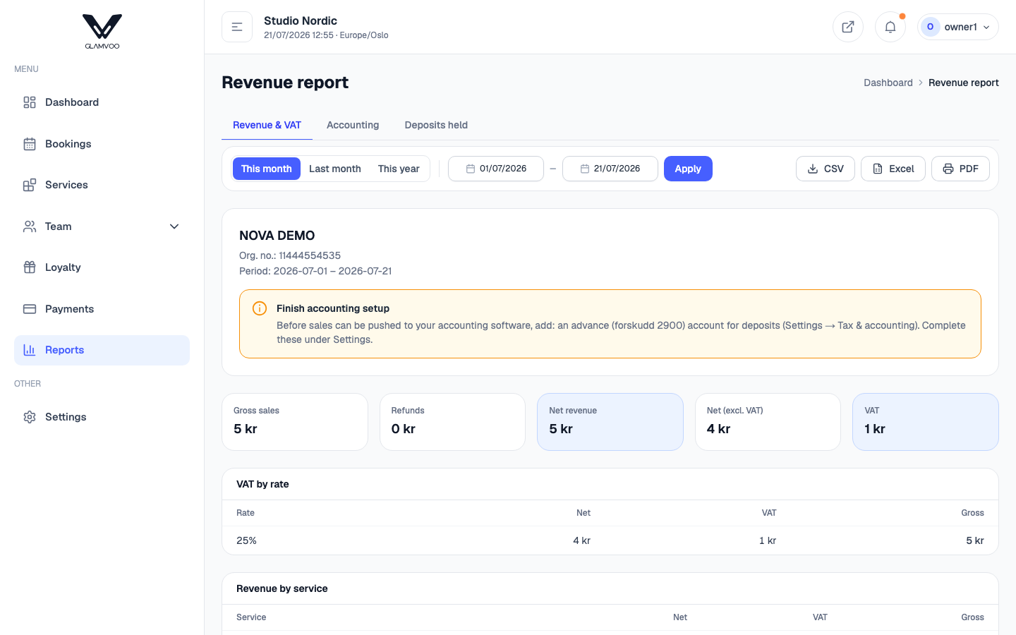Switch to the Accounting tab
Viewport: 1016px width, 635px height.
(x=353, y=125)
